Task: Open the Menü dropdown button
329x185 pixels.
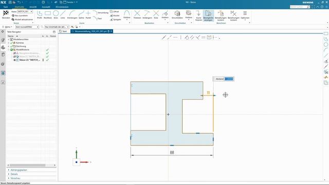Action: (x=7, y=27)
